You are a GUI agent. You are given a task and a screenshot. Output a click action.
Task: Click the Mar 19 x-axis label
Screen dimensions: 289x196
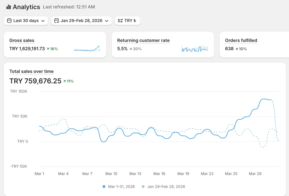(x=183, y=174)
